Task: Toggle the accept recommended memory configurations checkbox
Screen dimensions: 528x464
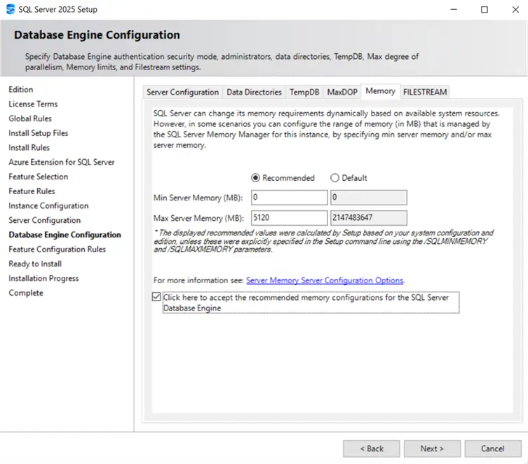Action: [x=156, y=296]
